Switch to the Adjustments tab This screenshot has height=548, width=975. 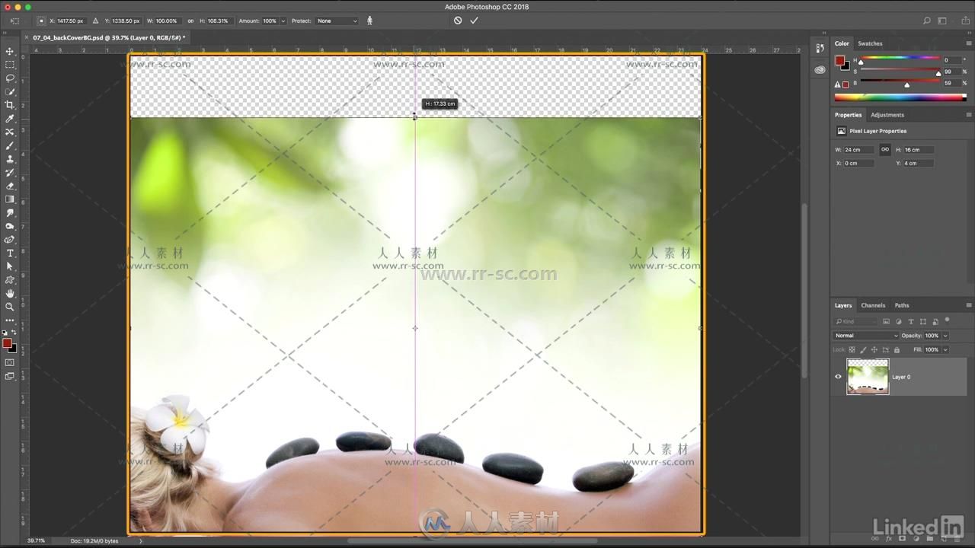click(x=887, y=115)
